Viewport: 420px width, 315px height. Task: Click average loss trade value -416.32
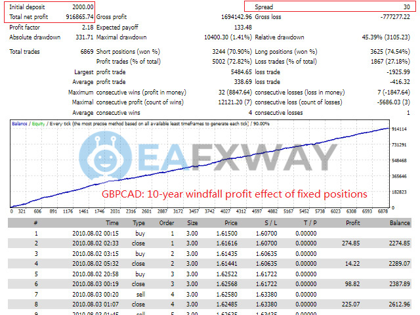click(400, 82)
